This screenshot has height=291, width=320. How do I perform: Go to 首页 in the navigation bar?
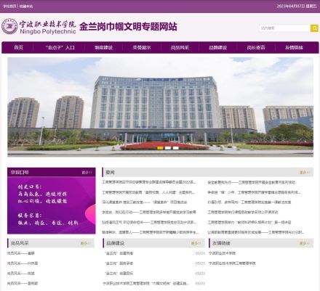tap(18, 47)
